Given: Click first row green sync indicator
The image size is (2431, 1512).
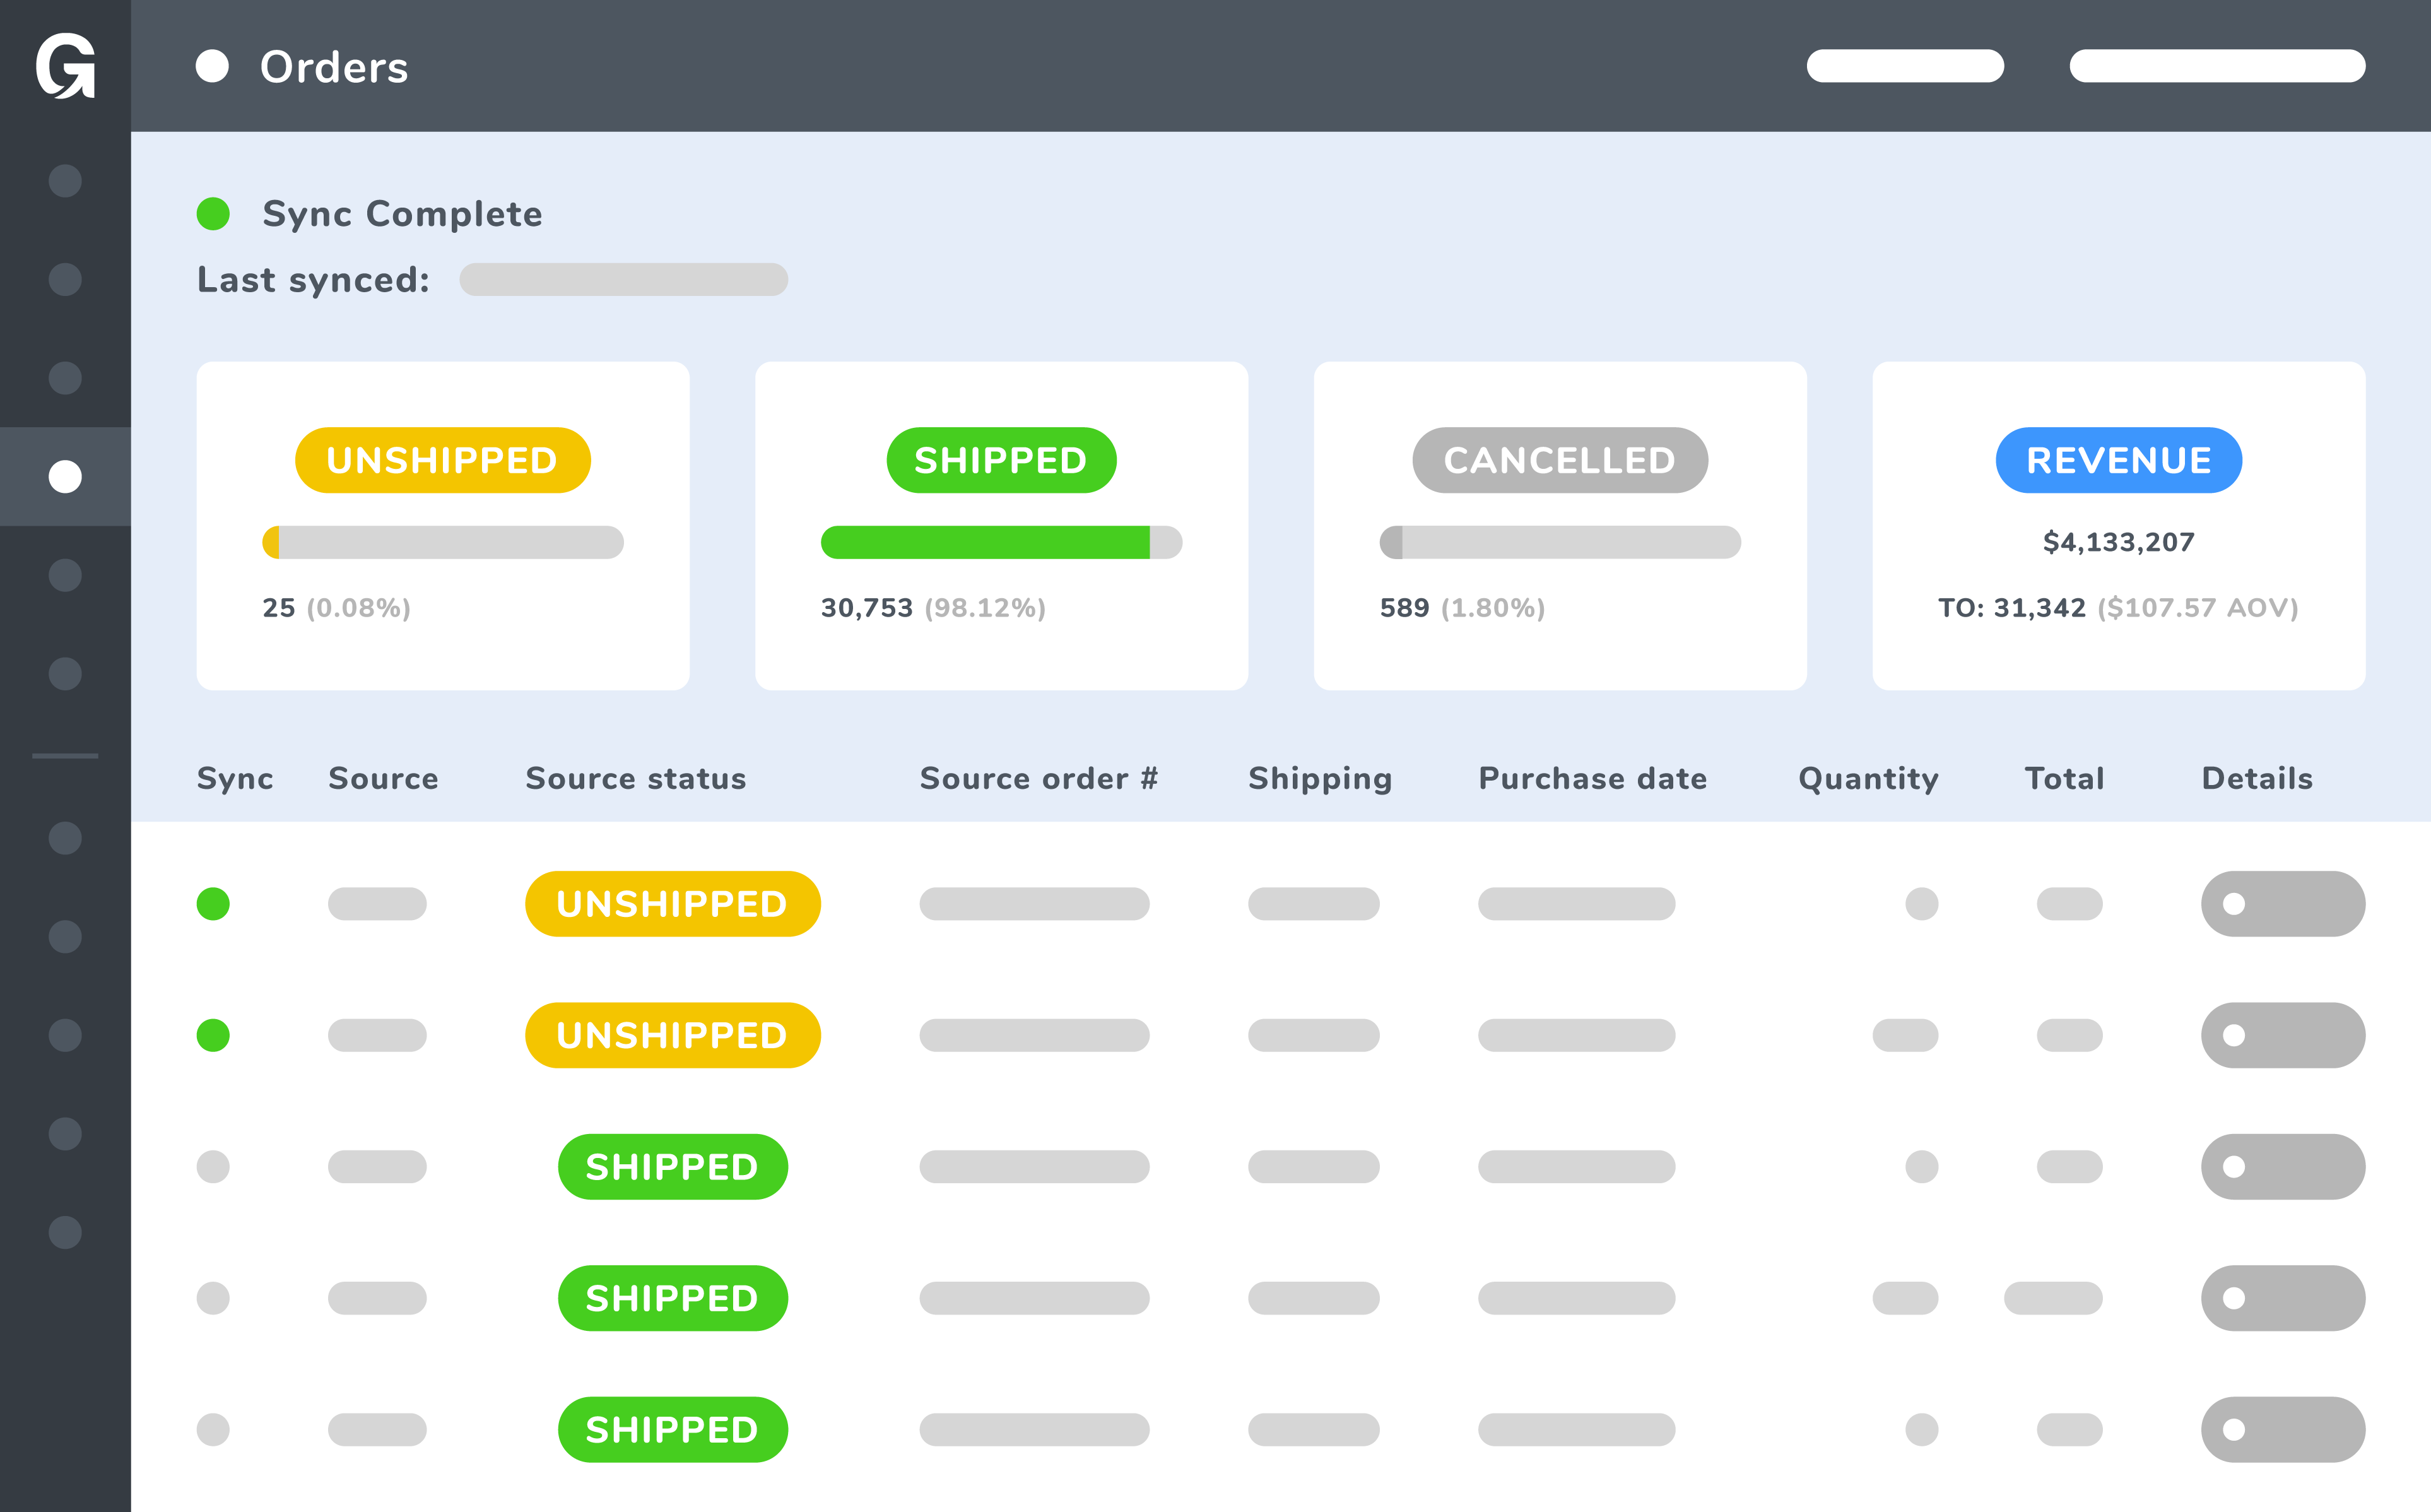Looking at the screenshot, I should 213,904.
